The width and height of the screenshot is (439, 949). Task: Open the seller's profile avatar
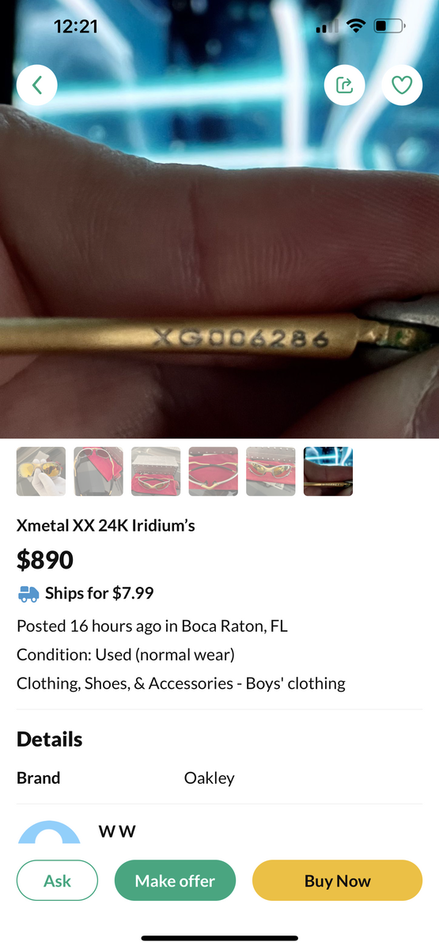click(49, 833)
